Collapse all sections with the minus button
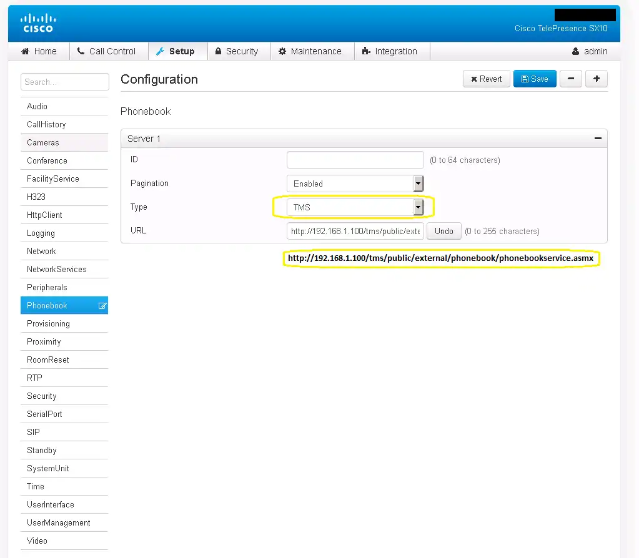Image resolution: width=639 pixels, height=558 pixels. click(570, 79)
